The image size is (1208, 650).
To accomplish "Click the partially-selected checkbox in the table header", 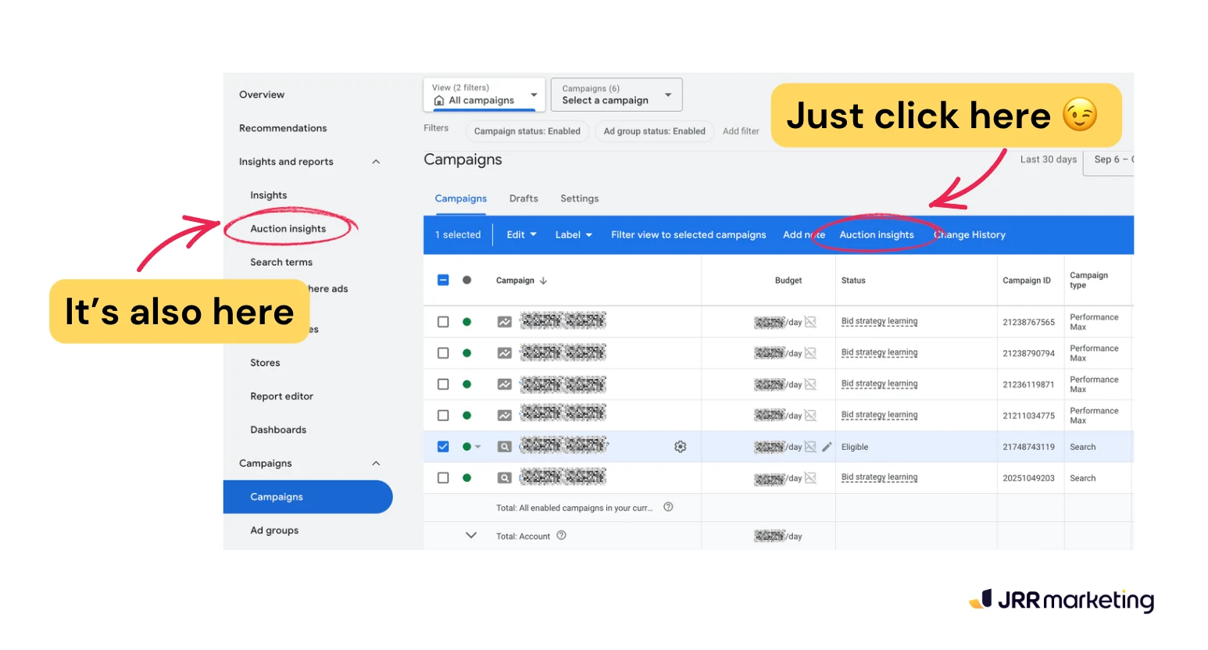I will coord(443,280).
